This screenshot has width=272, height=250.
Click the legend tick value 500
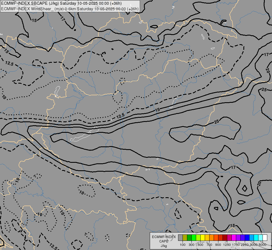click(x=200, y=245)
